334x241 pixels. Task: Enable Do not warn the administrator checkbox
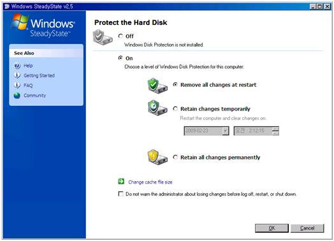click(x=120, y=194)
